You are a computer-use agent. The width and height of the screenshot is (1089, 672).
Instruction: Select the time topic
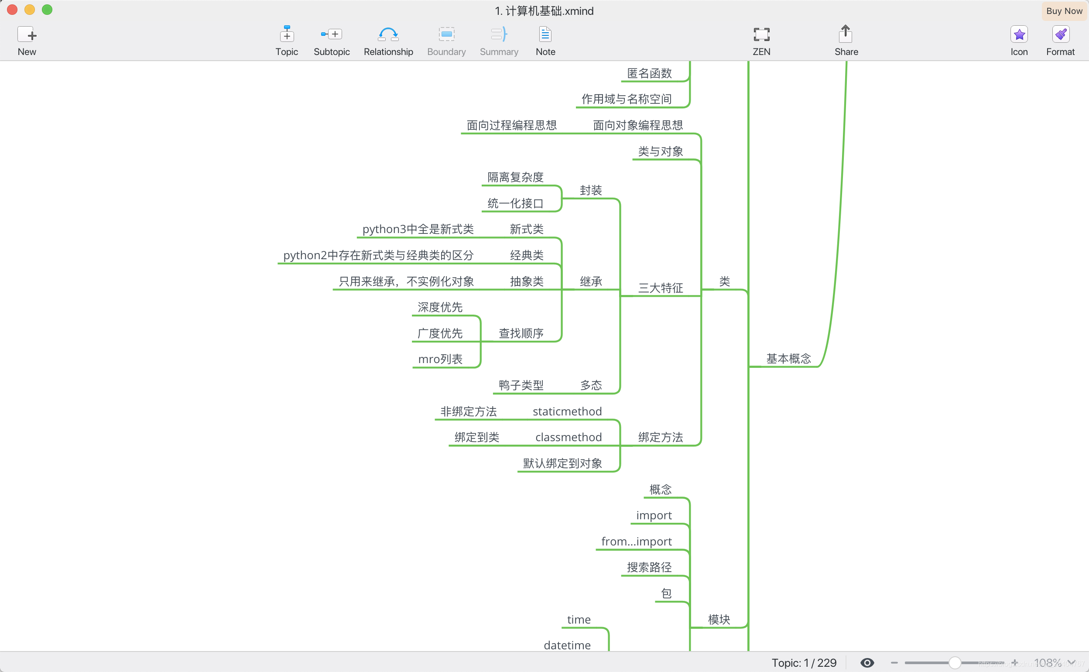[579, 620]
